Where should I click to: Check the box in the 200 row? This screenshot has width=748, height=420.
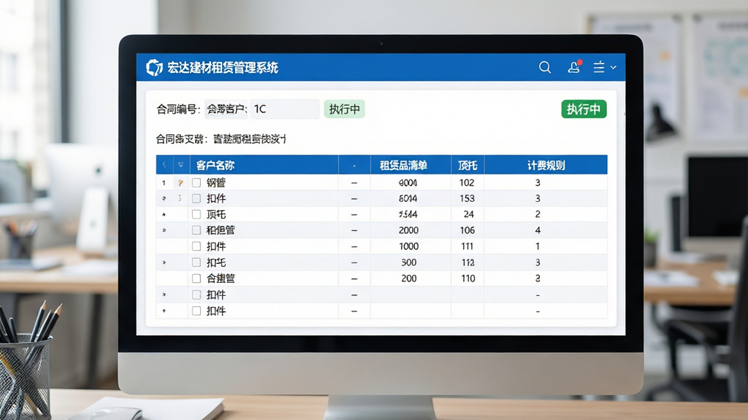coord(196,278)
